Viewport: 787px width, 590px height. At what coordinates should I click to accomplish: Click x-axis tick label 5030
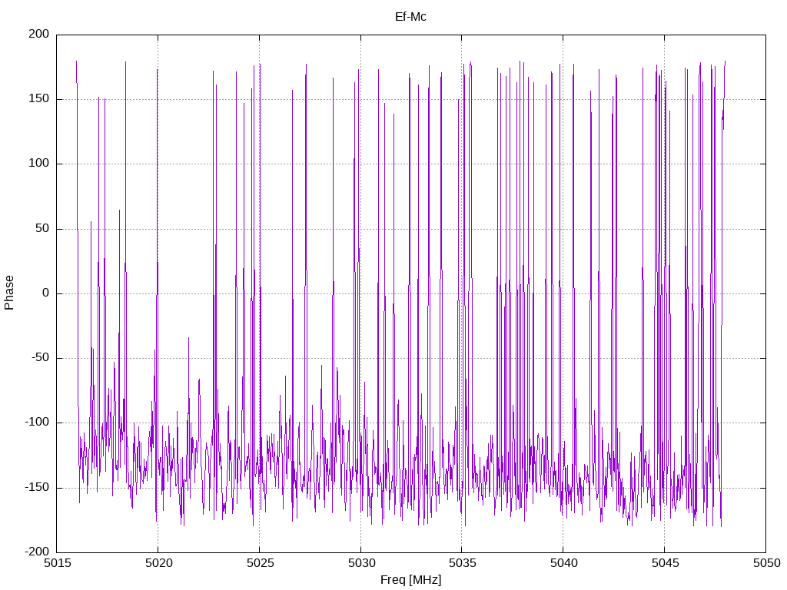tap(361, 563)
